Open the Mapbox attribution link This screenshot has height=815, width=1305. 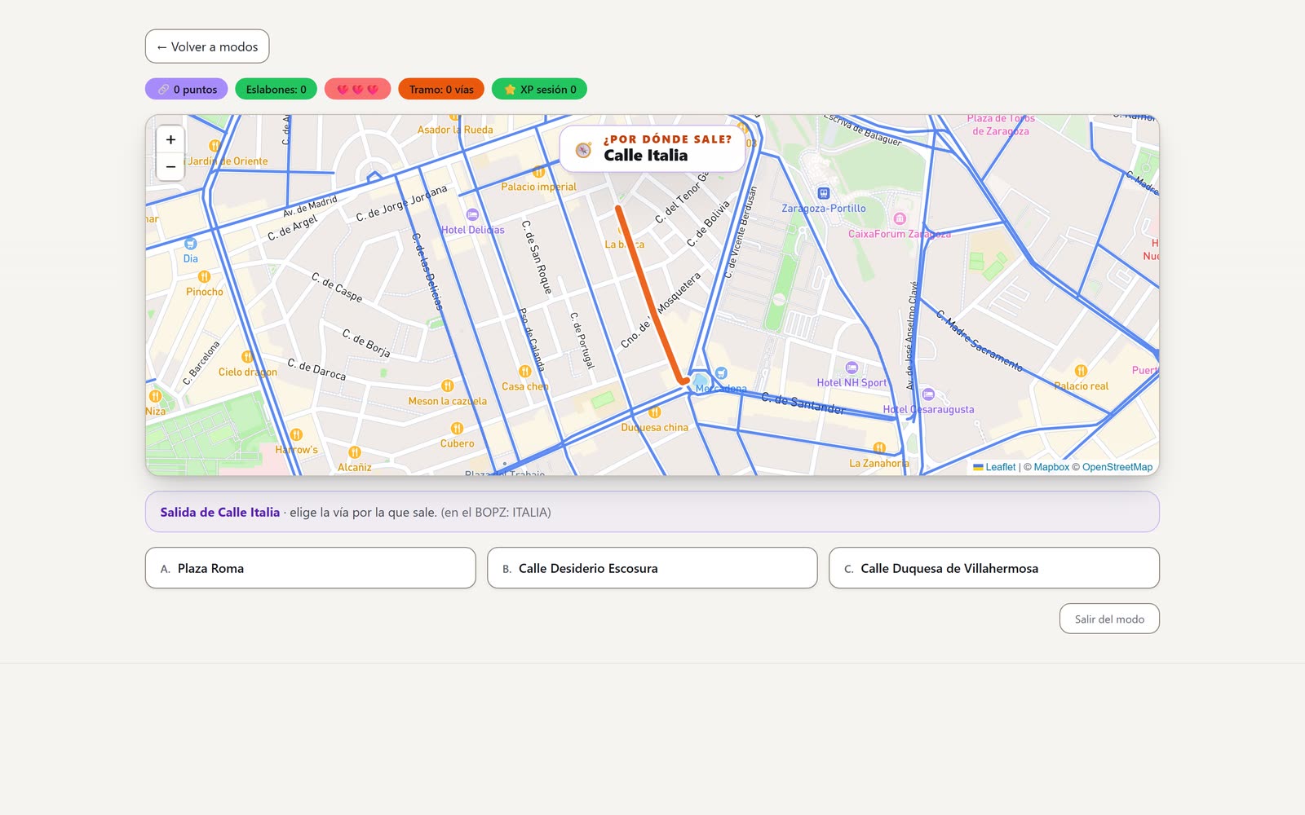[1051, 467]
